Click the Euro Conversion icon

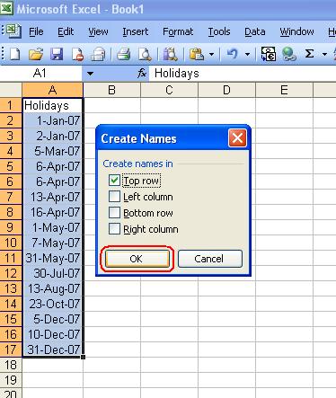pyautogui.click(x=269, y=55)
